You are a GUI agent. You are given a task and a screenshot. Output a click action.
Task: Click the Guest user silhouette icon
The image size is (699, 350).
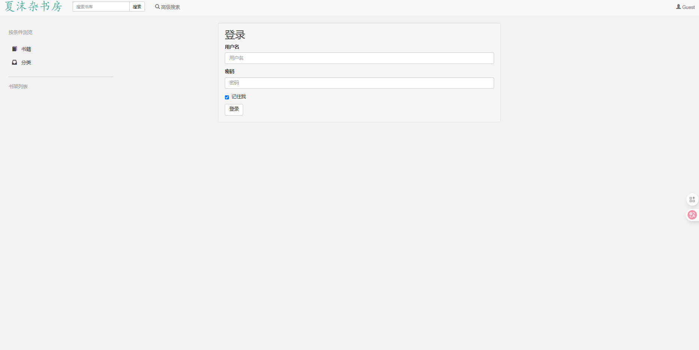tap(678, 7)
